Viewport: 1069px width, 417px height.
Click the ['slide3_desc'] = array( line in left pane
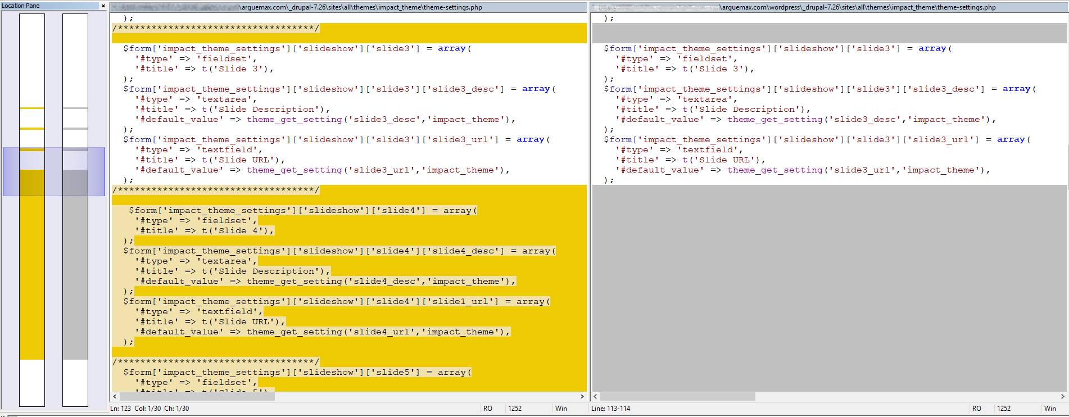(339, 89)
